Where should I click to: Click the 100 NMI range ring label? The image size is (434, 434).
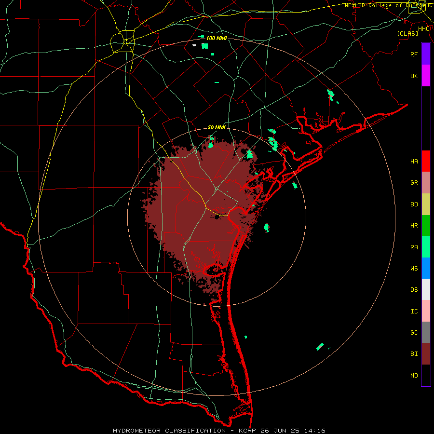click(217, 38)
